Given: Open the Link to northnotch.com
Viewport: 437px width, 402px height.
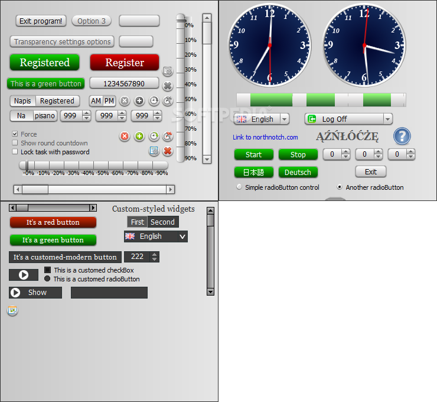Looking at the screenshot, I should 265,137.
